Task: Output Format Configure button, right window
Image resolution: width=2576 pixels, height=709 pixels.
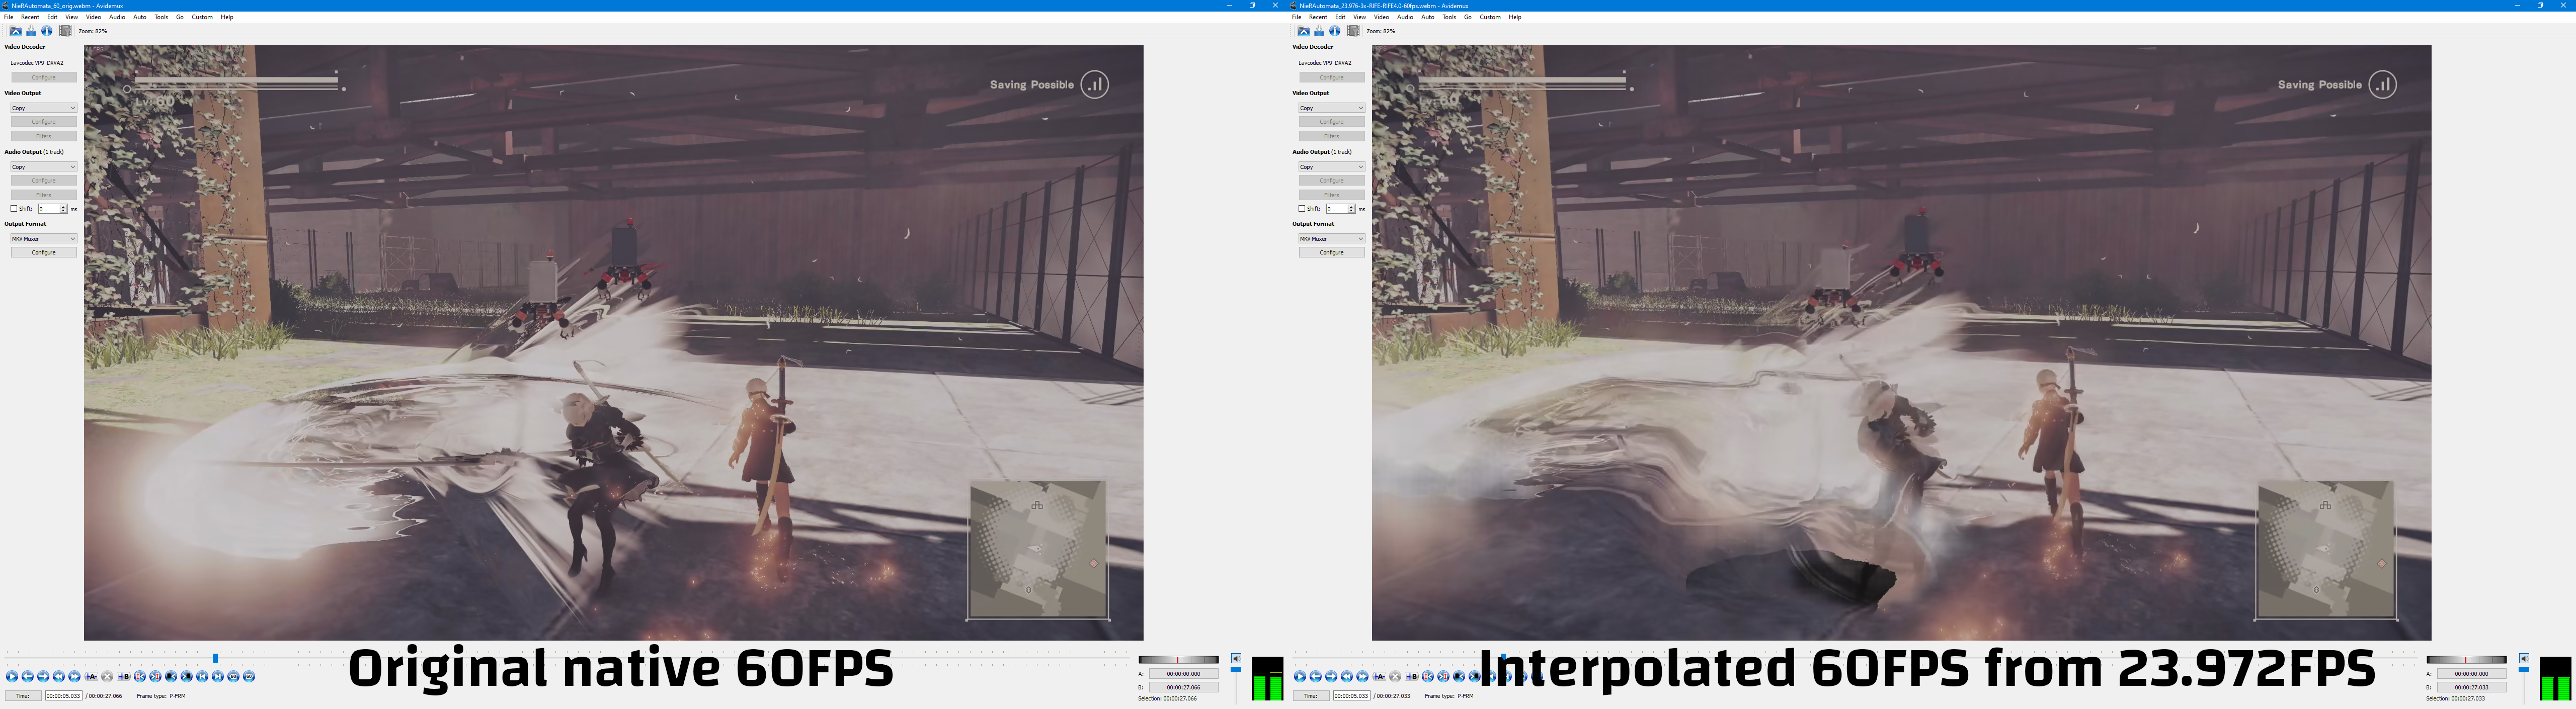Action: 1332,253
